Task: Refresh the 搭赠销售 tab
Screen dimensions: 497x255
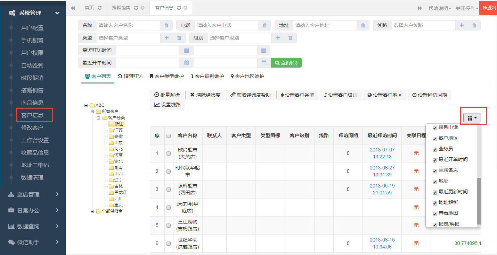Action: coord(136,8)
